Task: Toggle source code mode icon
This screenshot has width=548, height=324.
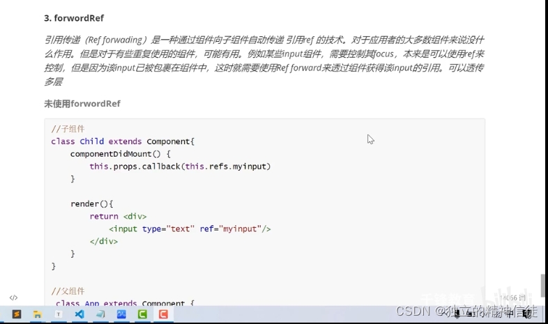Action: pyautogui.click(x=13, y=298)
